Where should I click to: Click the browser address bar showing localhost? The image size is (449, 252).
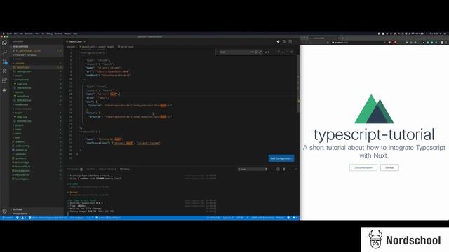pos(358,43)
